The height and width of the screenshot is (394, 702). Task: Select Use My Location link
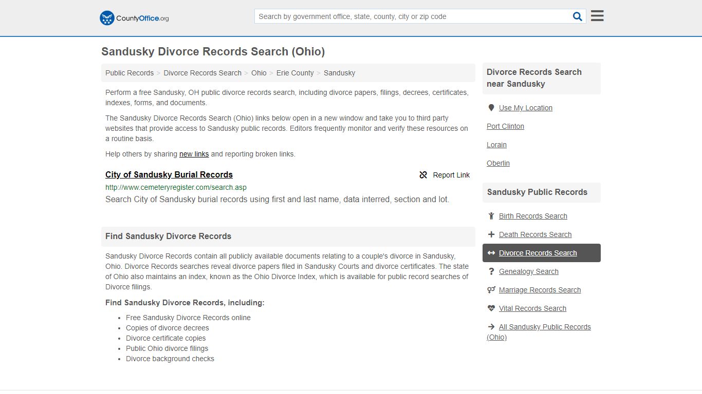[526, 108]
